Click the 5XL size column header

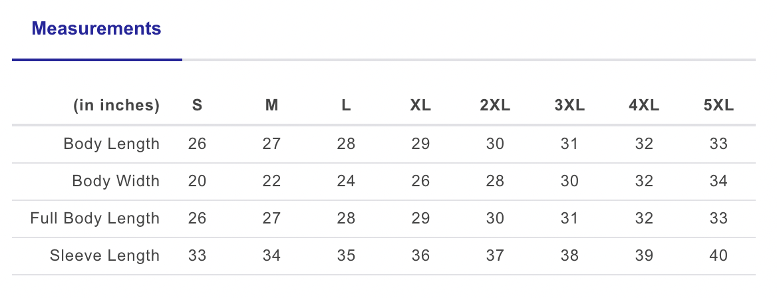pos(718,106)
